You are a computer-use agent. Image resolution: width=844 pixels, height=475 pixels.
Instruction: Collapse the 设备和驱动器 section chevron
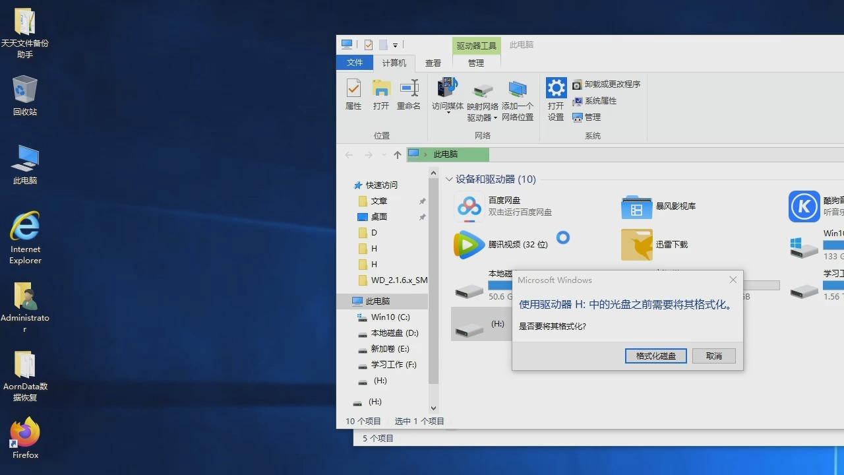[449, 179]
